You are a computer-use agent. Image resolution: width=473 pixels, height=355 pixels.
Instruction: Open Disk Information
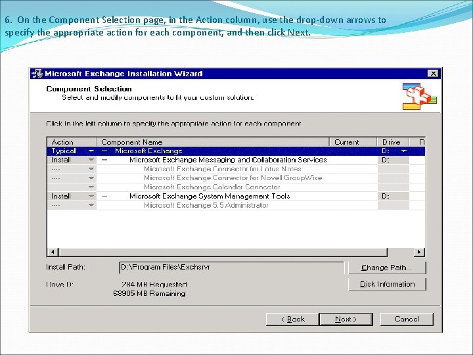point(387,284)
